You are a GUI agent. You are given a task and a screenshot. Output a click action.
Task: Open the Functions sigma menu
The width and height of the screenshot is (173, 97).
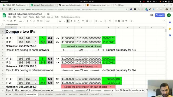pyautogui.click(x=132, y=21)
